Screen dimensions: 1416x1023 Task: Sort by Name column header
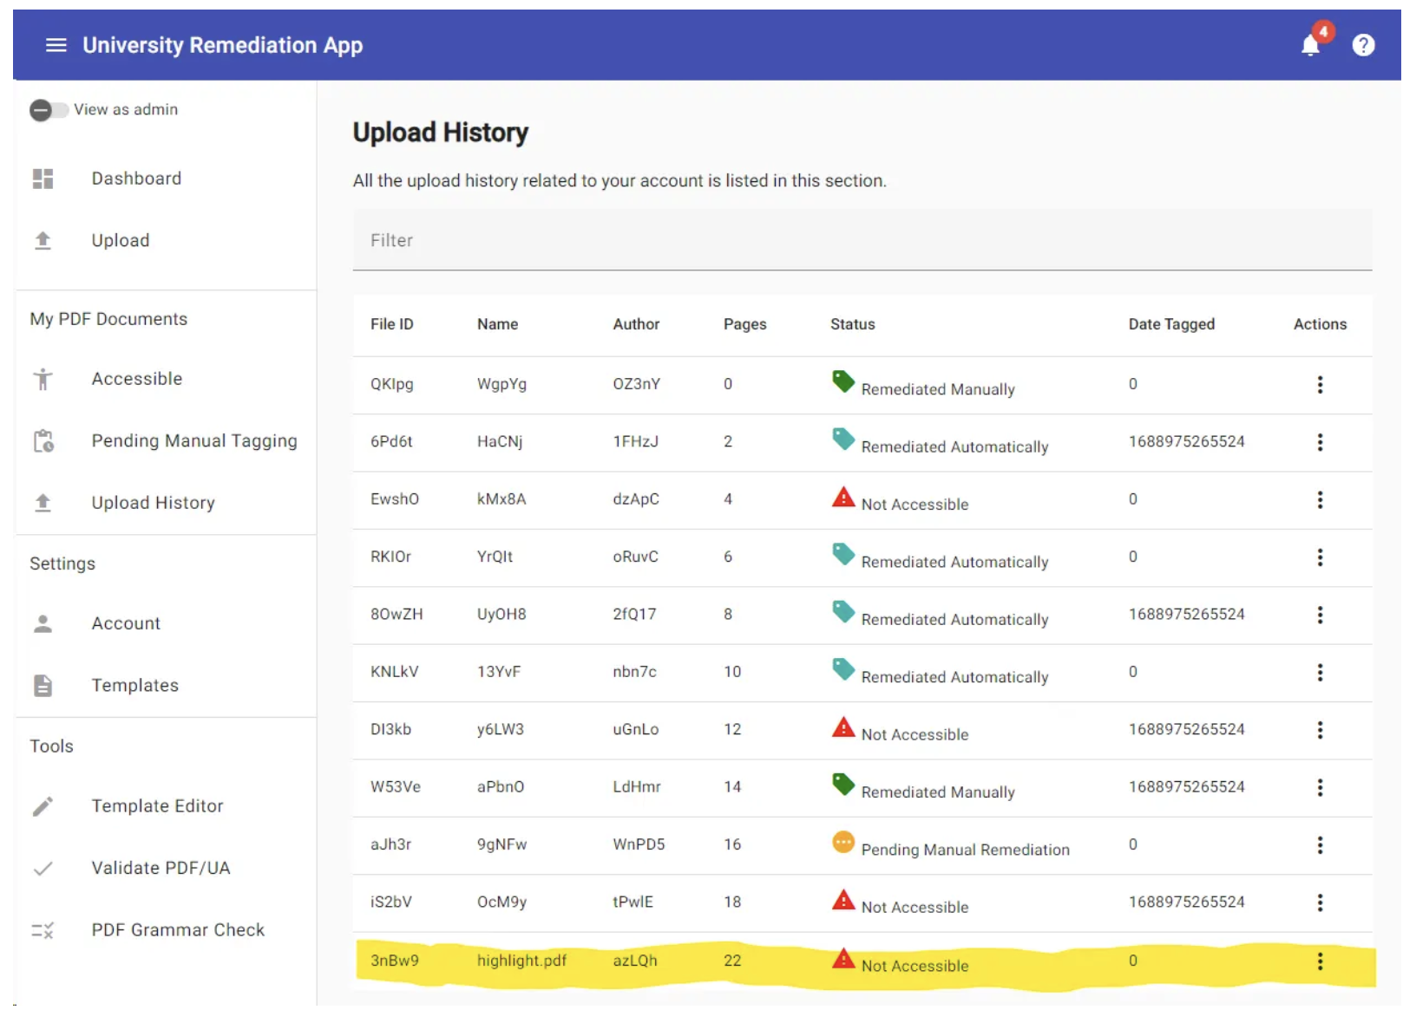[497, 324]
